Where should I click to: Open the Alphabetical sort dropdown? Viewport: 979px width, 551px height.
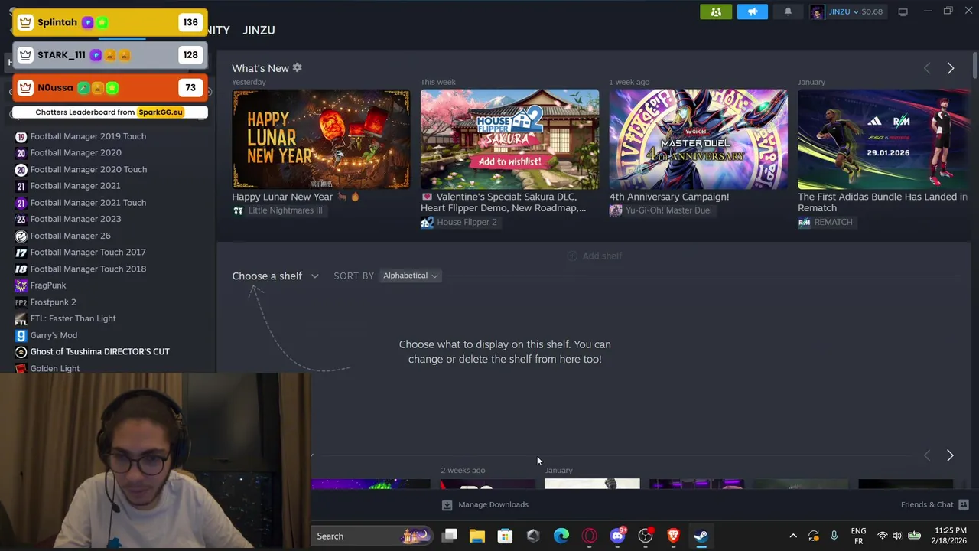tap(411, 275)
